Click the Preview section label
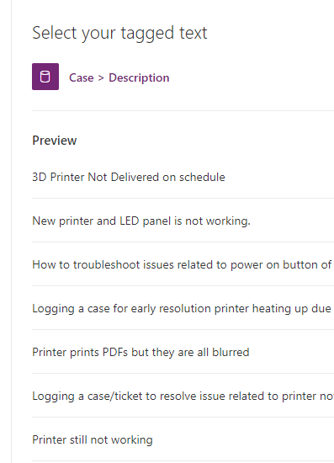Image resolution: width=334 pixels, height=463 pixels. [55, 141]
